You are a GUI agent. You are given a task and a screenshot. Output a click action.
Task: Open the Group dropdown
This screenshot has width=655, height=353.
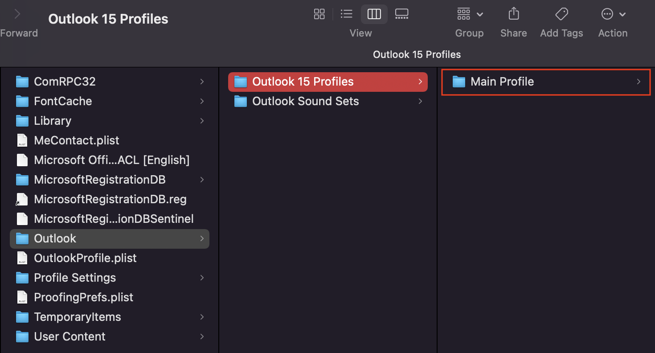[x=470, y=14]
